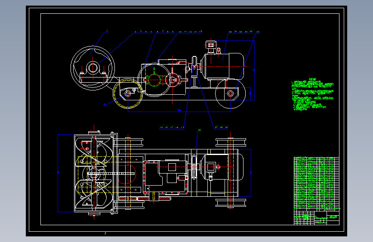
Task: Select the upper rear wheel in top view
Action: coord(231,142)
